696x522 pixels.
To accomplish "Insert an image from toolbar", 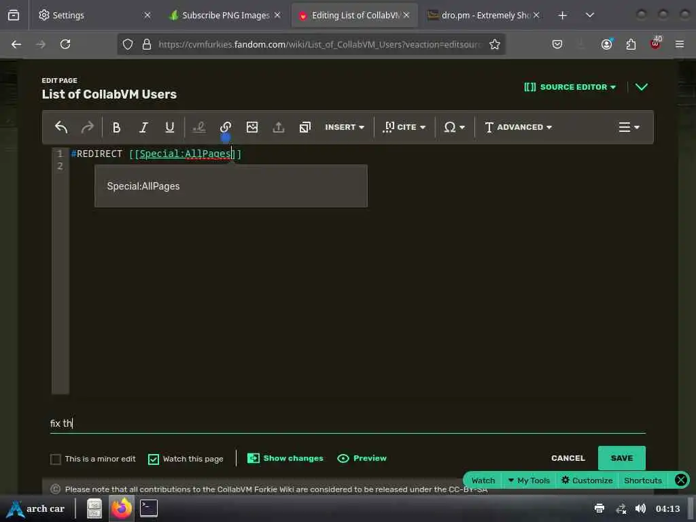I will (252, 127).
